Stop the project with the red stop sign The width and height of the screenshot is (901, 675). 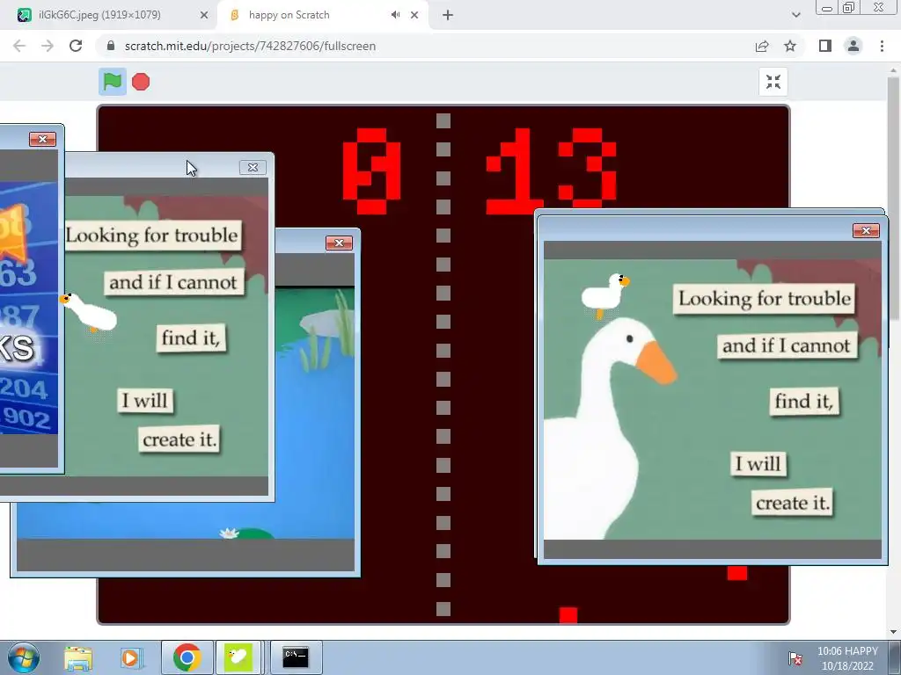click(x=141, y=82)
